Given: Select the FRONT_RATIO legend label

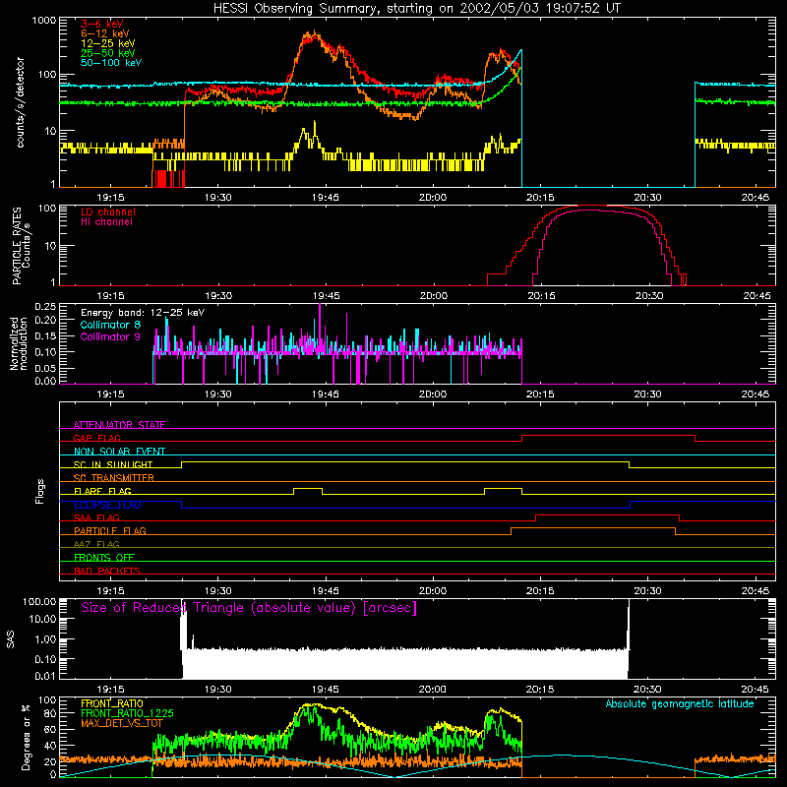Looking at the screenshot, I should click(112, 703).
